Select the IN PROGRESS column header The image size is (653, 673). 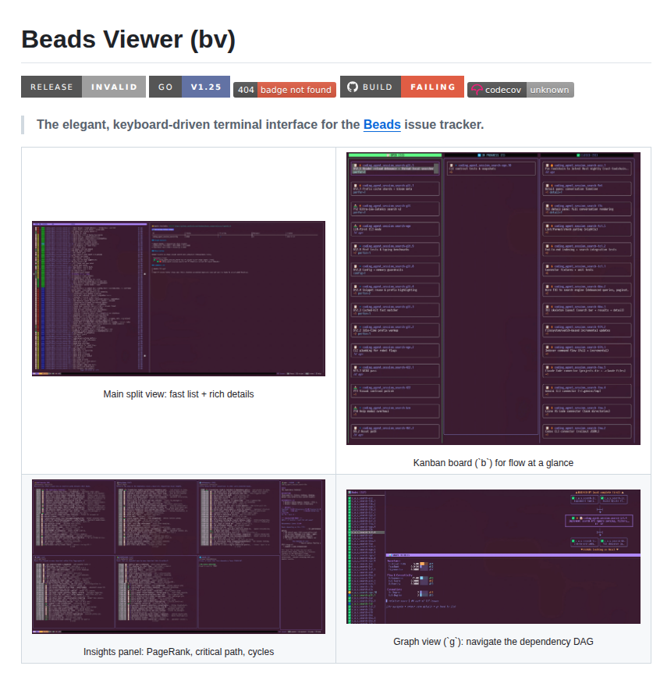[492, 155]
